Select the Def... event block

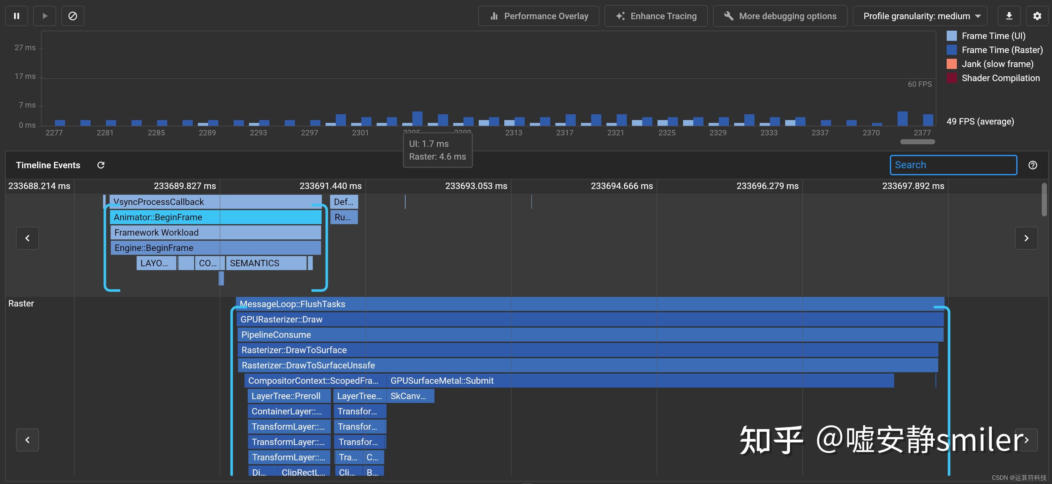tap(344, 202)
